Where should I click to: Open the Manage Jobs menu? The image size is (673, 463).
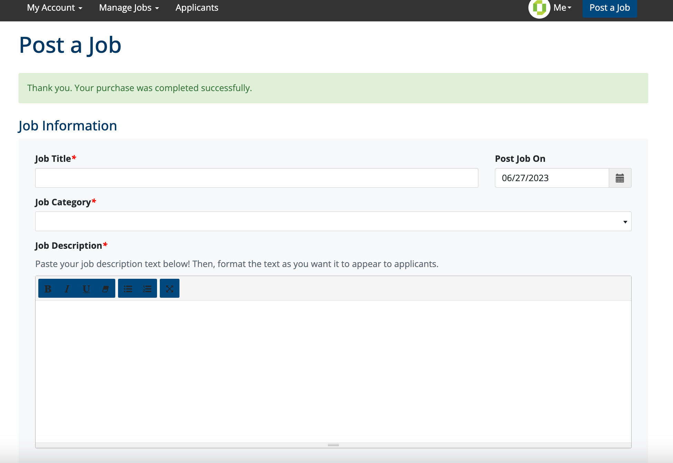tap(129, 8)
